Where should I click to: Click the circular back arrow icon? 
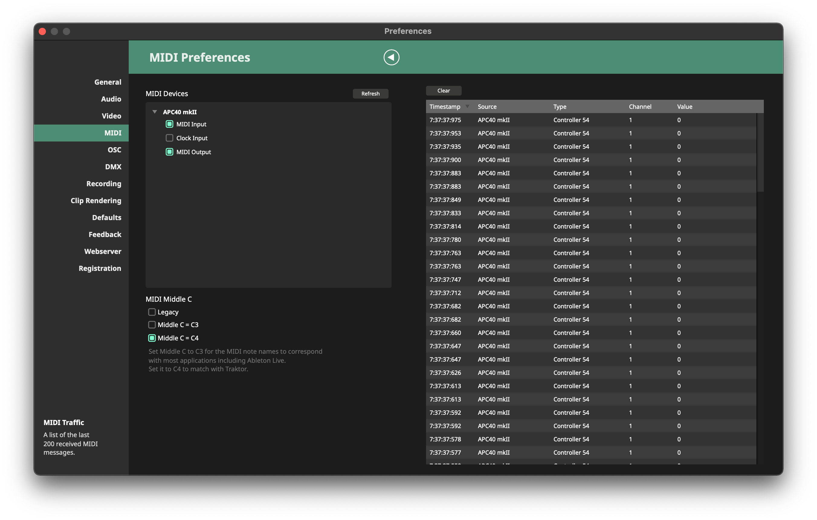[391, 57]
